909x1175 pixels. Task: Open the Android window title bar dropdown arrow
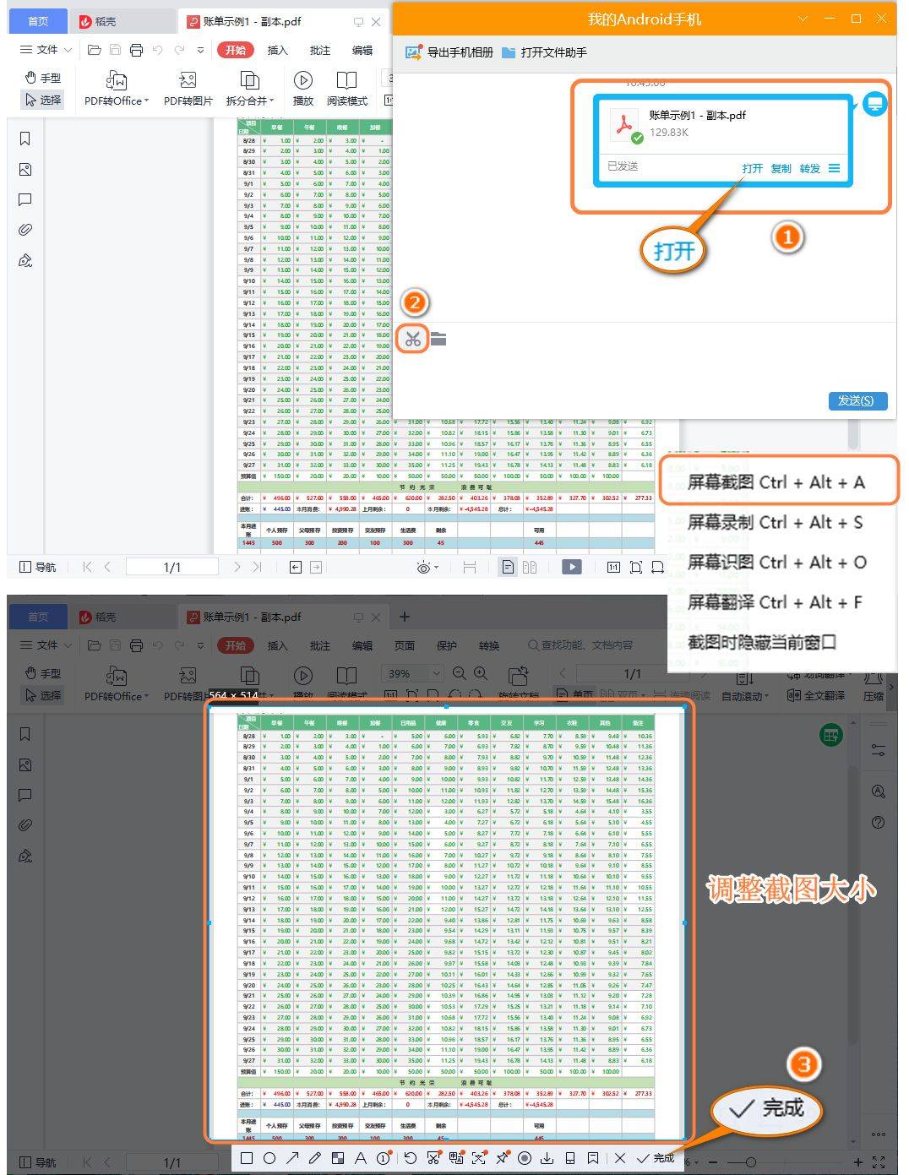803,19
